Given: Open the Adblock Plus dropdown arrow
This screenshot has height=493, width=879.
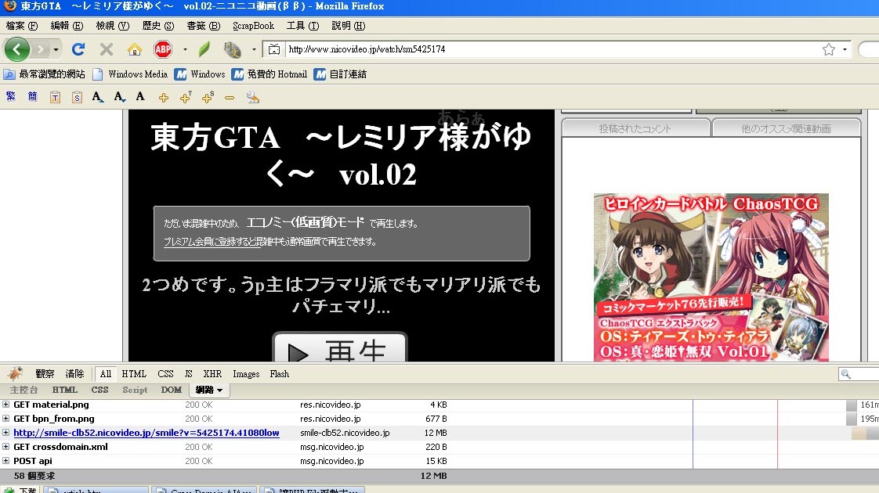Looking at the screenshot, I should (185, 49).
